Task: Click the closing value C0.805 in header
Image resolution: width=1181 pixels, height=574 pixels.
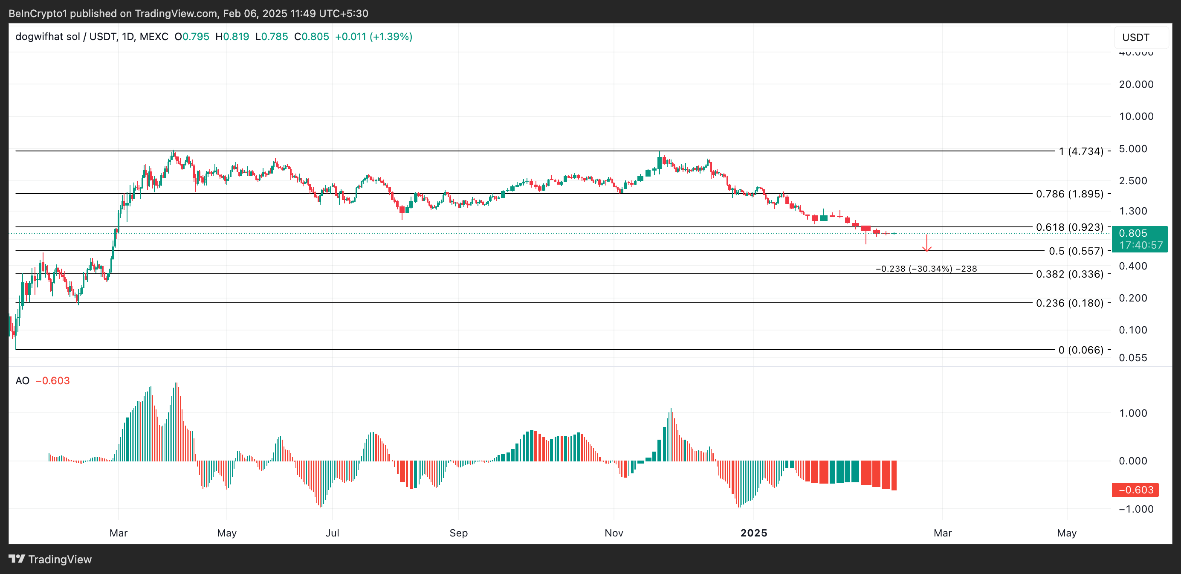Action: point(311,37)
